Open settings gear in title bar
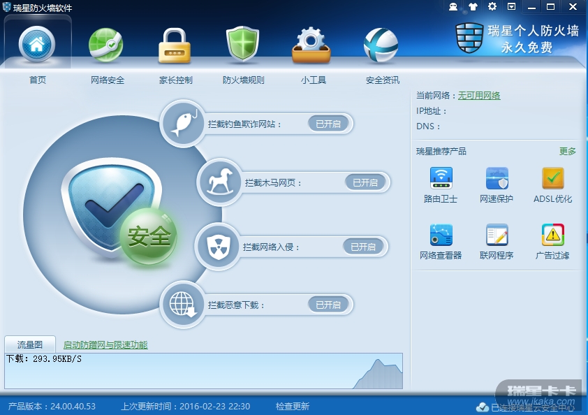 pos(492,6)
